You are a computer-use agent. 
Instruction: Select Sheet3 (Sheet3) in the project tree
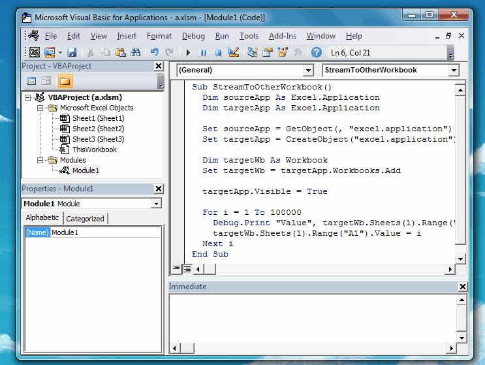(x=98, y=139)
